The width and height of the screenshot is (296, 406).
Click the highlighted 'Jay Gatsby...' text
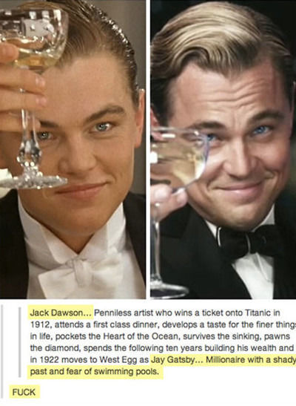pyautogui.click(x=172, y=360)
